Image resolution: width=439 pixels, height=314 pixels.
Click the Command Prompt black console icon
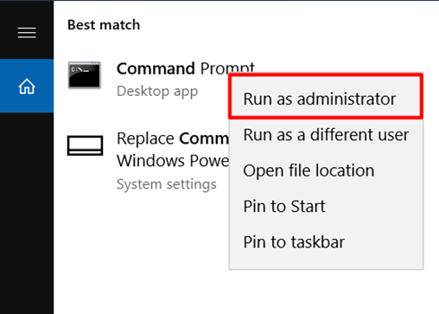click(x=85, y=75)
